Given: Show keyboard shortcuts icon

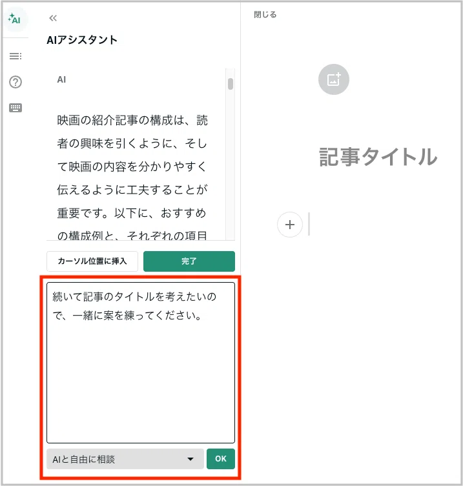Looking at the screenshot, I should click(x=15, y=108).
